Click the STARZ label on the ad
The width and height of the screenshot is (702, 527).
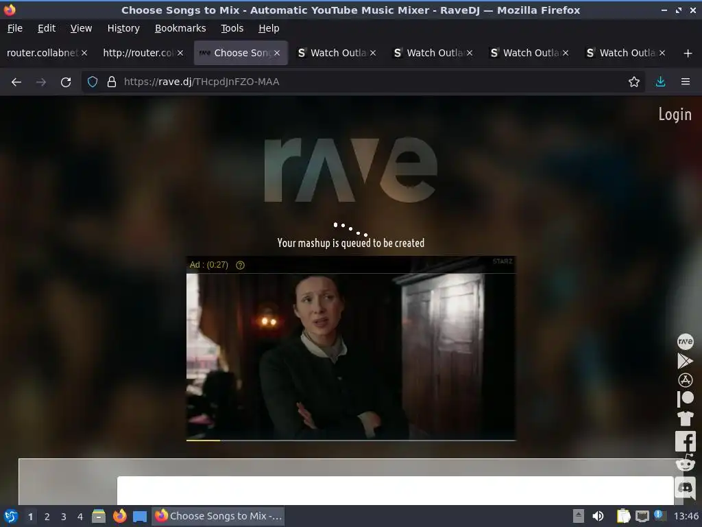pos(503,261)
